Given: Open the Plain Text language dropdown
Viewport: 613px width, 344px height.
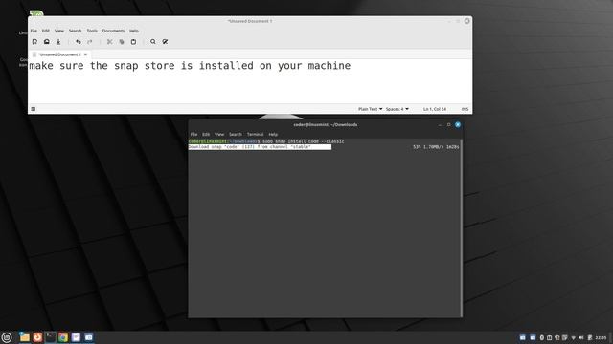Looking at the screenshot, I should click(371, 109).
